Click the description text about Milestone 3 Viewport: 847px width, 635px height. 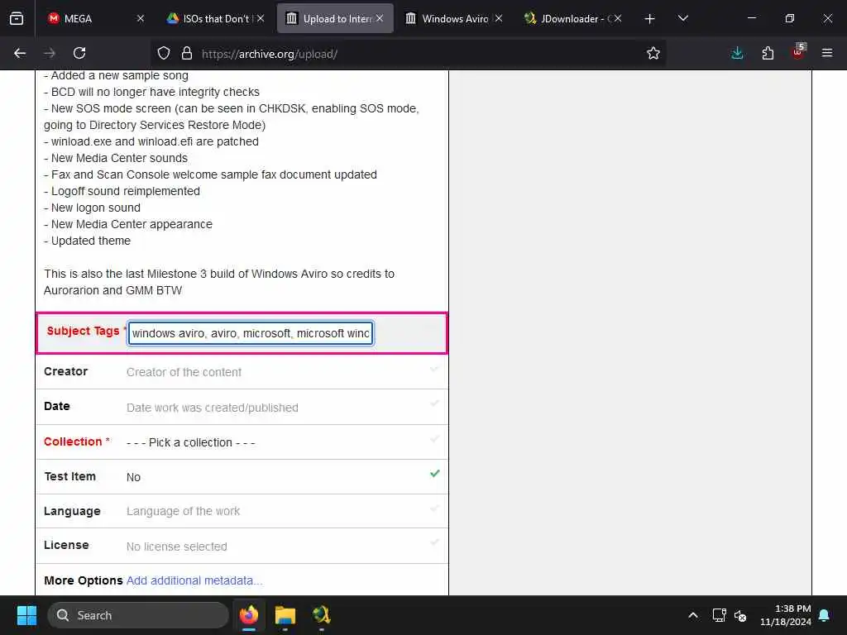click(218, 282)
